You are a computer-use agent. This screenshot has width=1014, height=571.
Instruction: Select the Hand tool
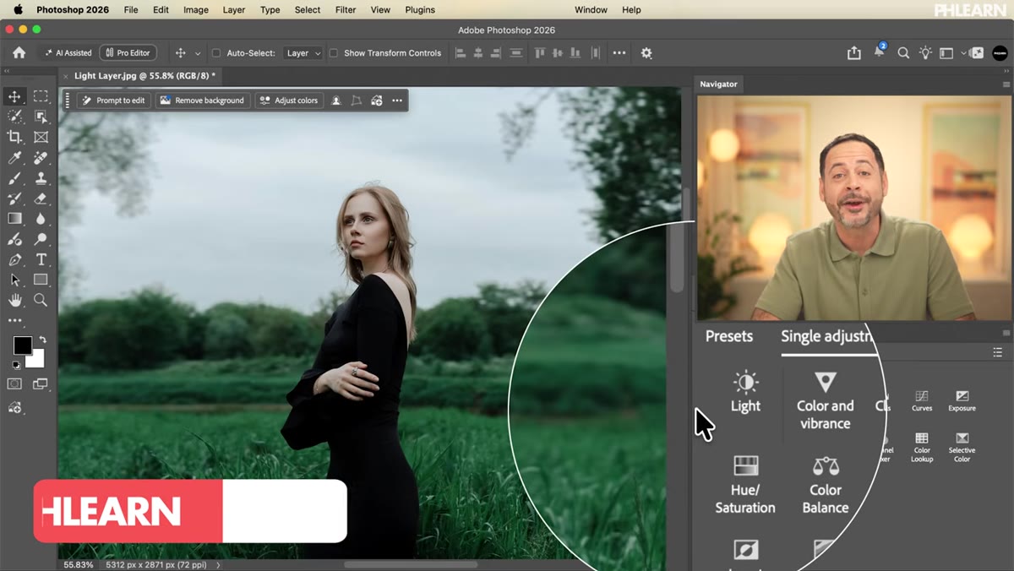14,300
